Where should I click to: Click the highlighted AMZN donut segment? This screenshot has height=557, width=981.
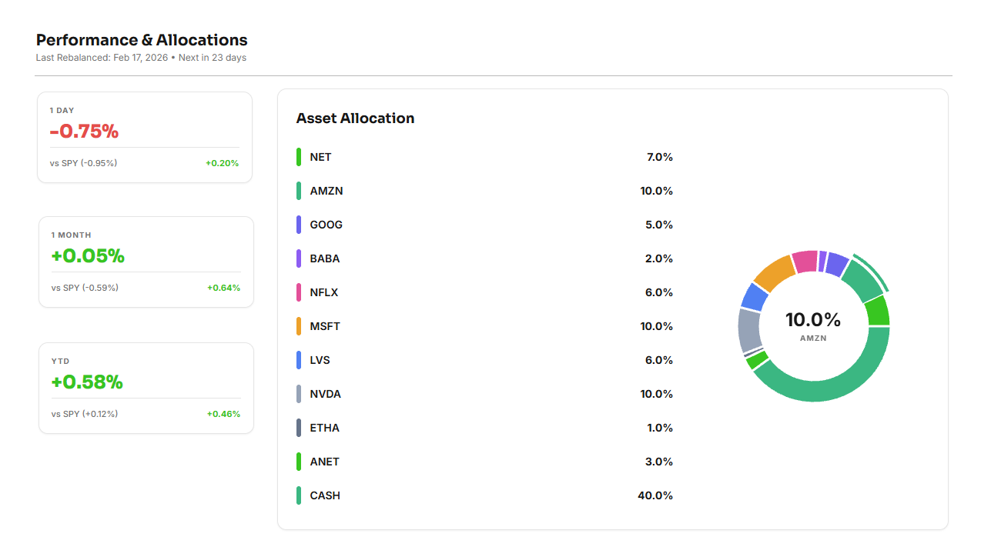(862, 282)
